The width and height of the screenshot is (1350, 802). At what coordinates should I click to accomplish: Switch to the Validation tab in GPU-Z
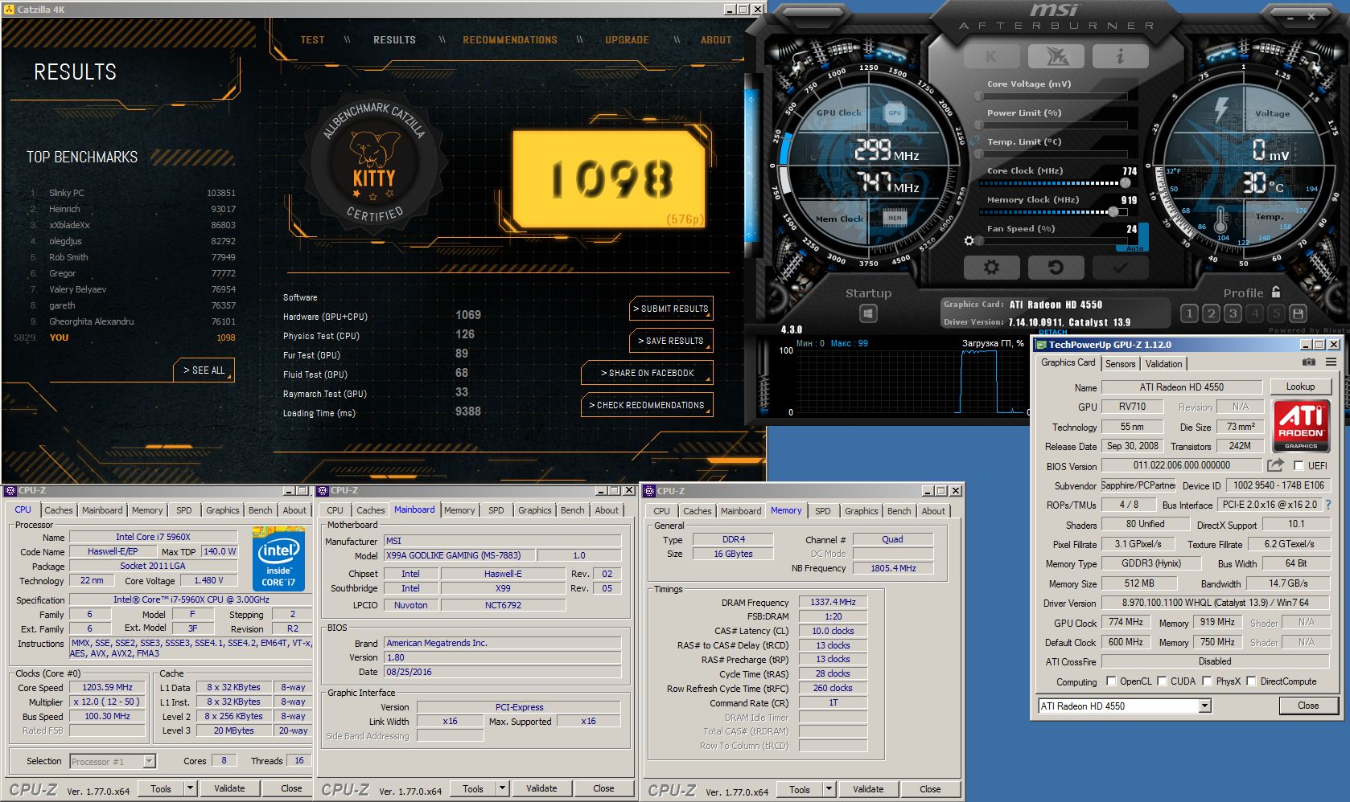[x=1163, y=363]
